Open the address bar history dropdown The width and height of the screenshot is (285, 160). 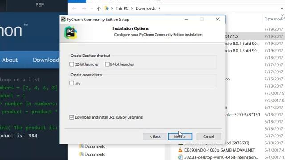(282, 8)
